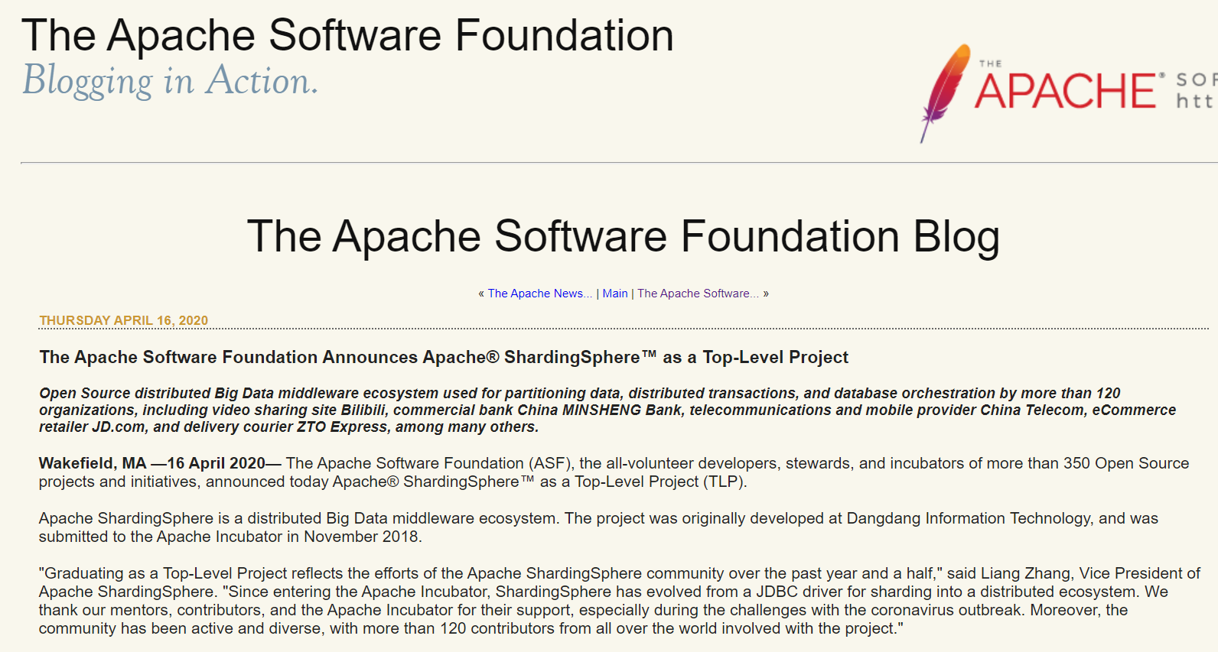This screenshot has height=652, width=1218.
Task: Click the date 'THURSDAY APRIL 16, 2020'
Action: (x=124, y=320)
